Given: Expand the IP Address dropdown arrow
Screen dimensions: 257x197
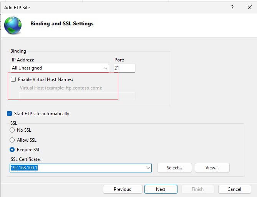Looking at the screenshot, I should 106,68.
